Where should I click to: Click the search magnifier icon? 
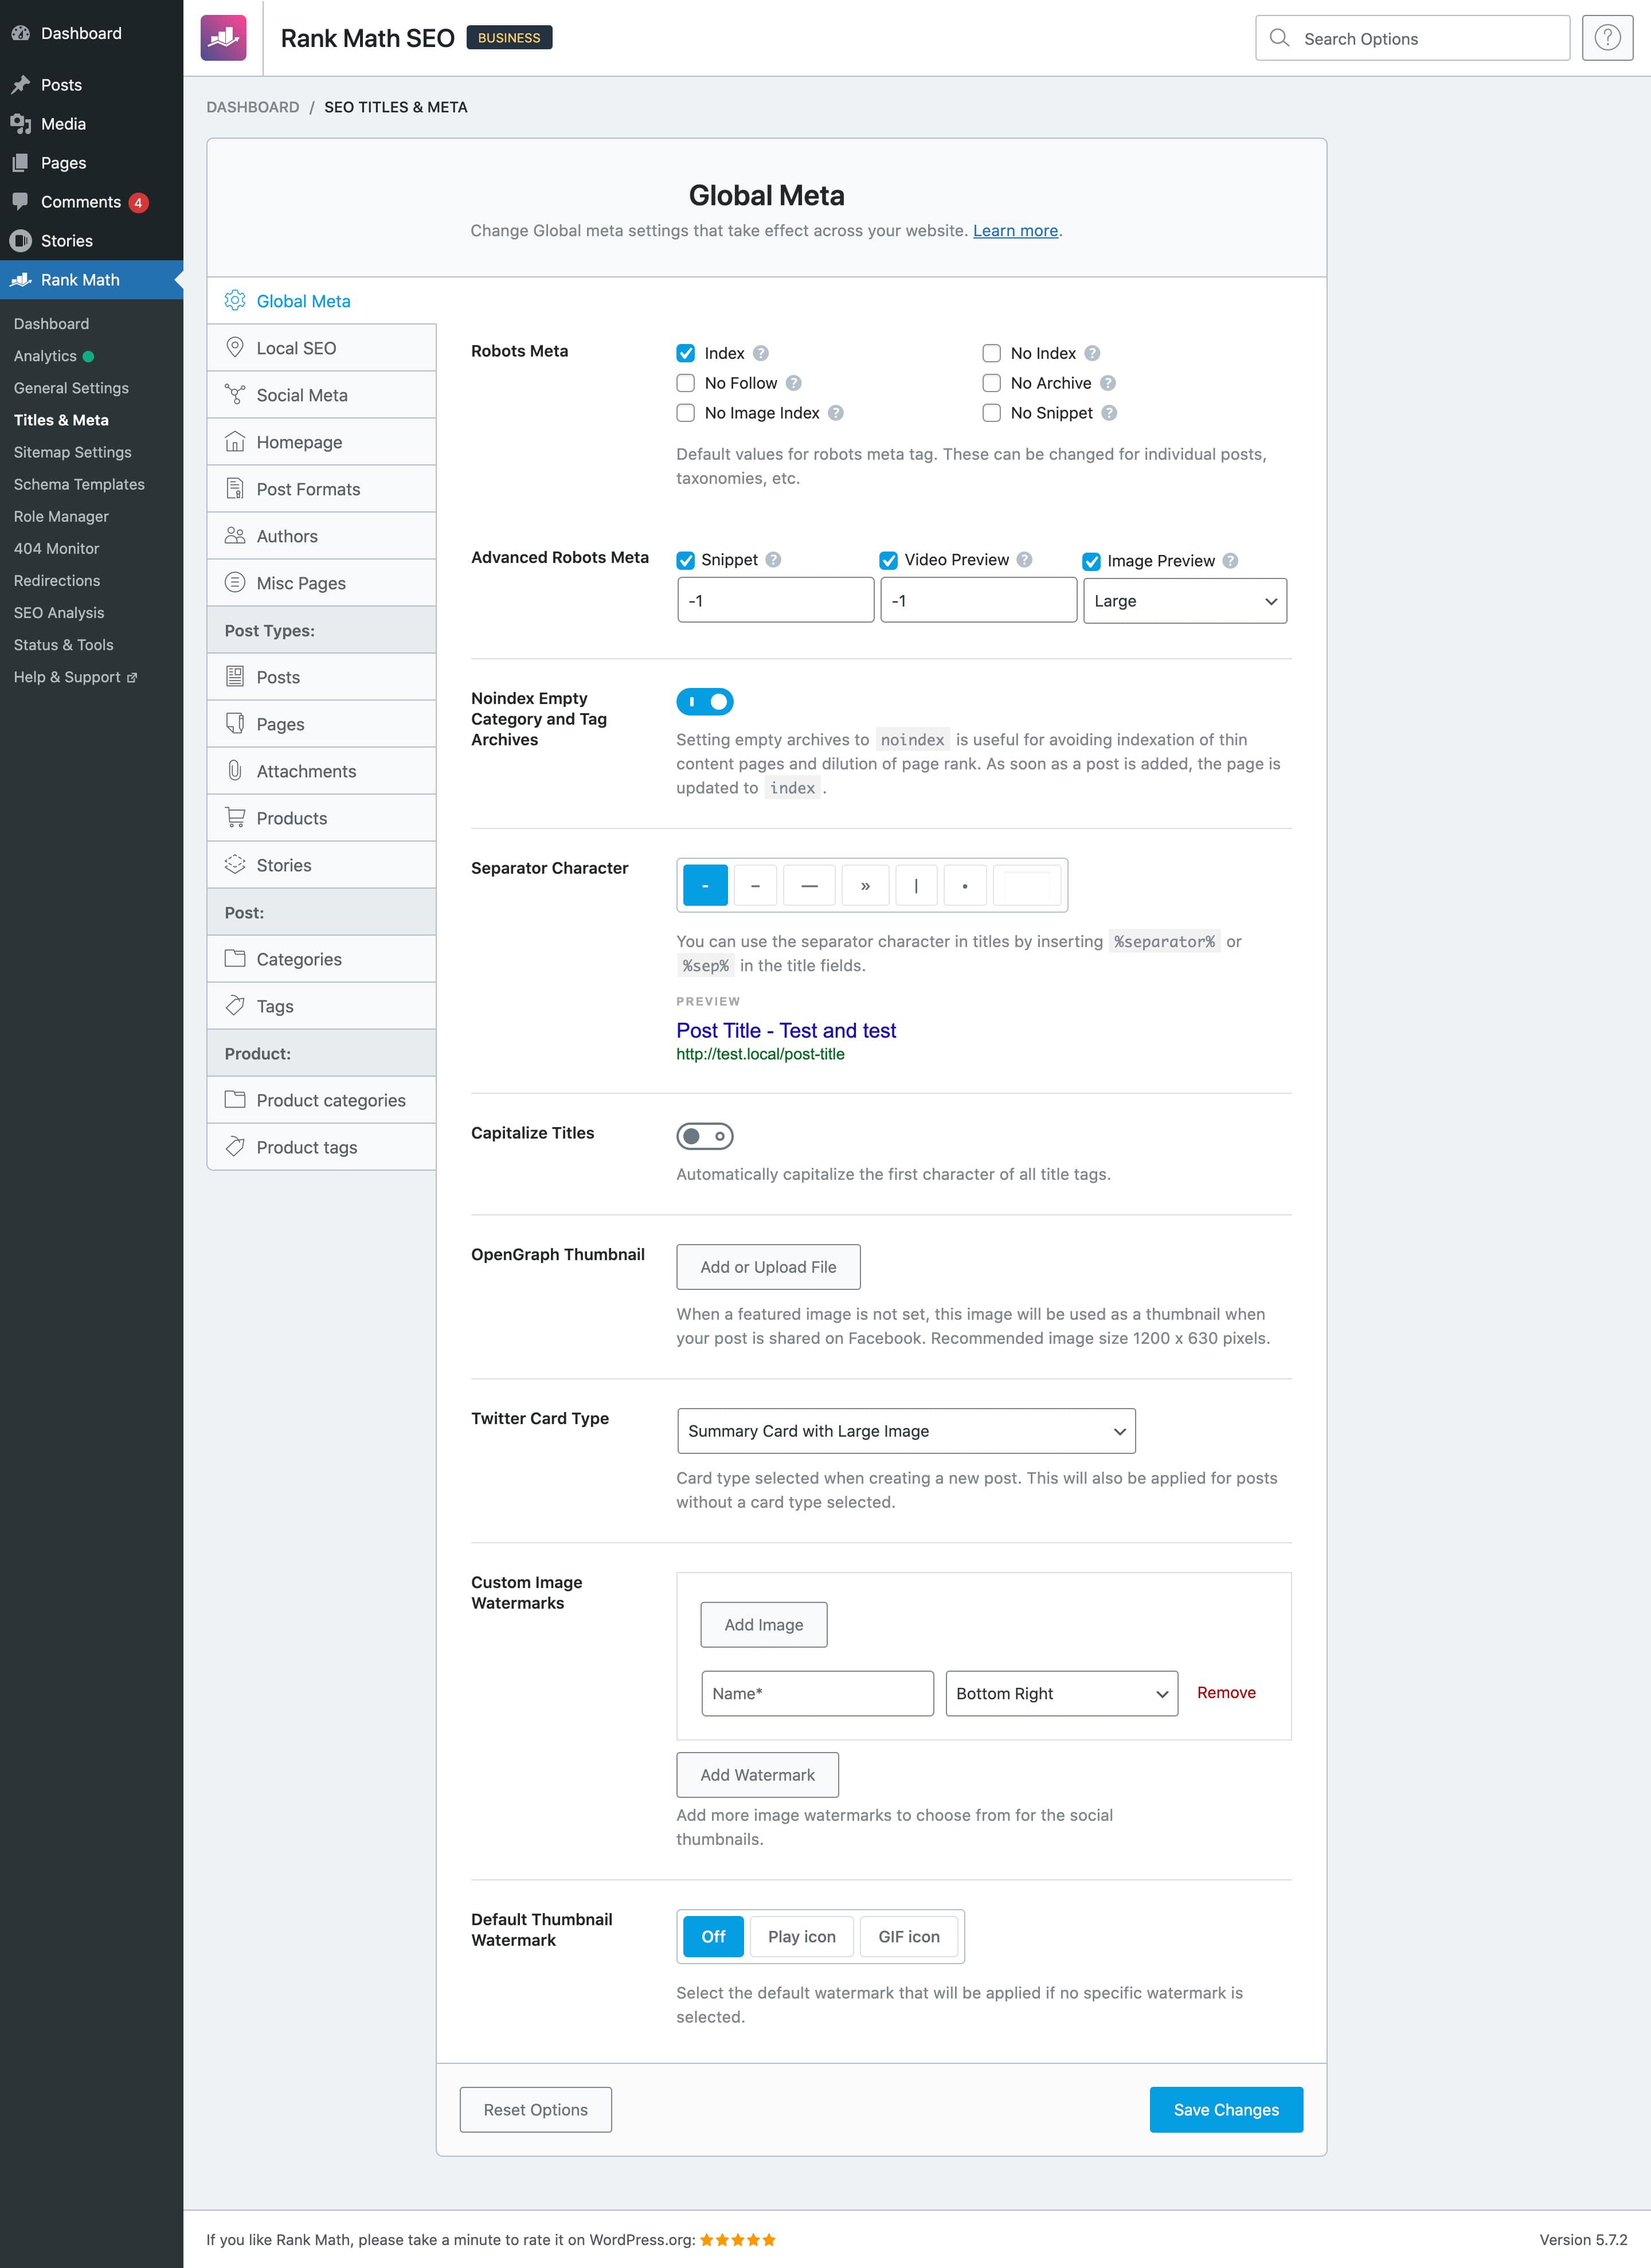click(x=1279, y=38)
